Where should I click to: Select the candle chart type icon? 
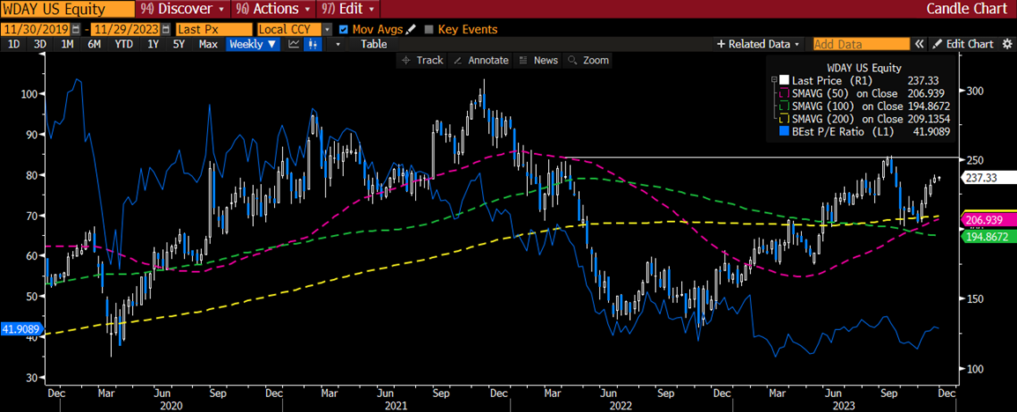pyautogui.click(x=313, y=44)
